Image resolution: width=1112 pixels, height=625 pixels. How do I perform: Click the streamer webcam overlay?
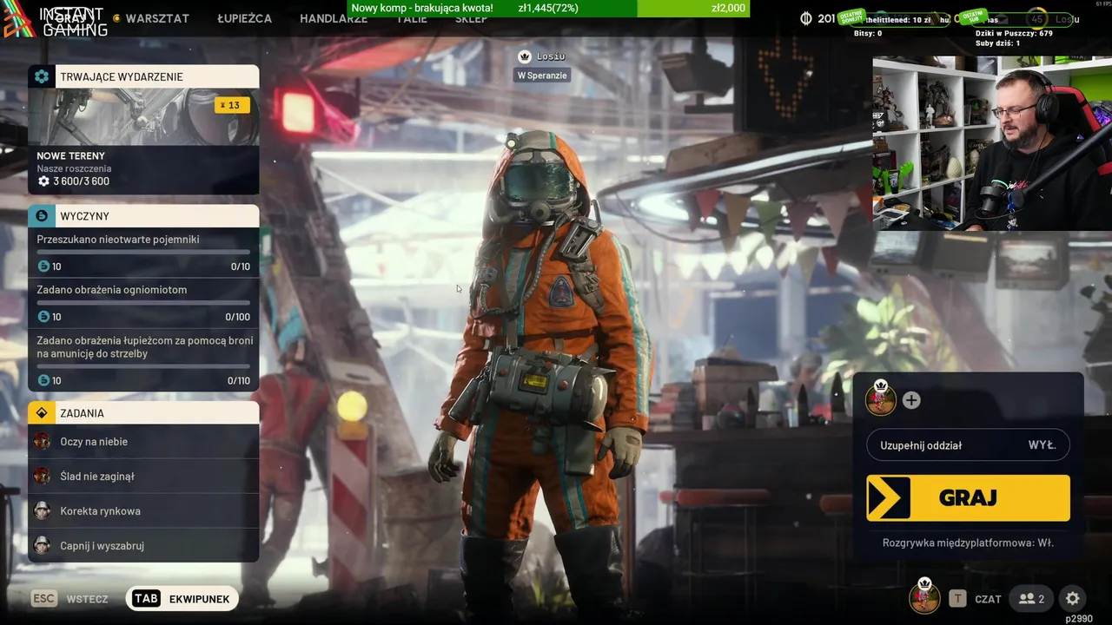(992, 143)
